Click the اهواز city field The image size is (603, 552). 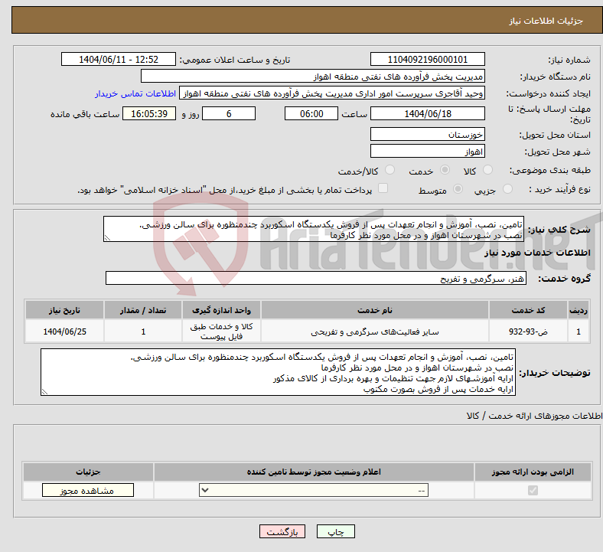point(427,151)
